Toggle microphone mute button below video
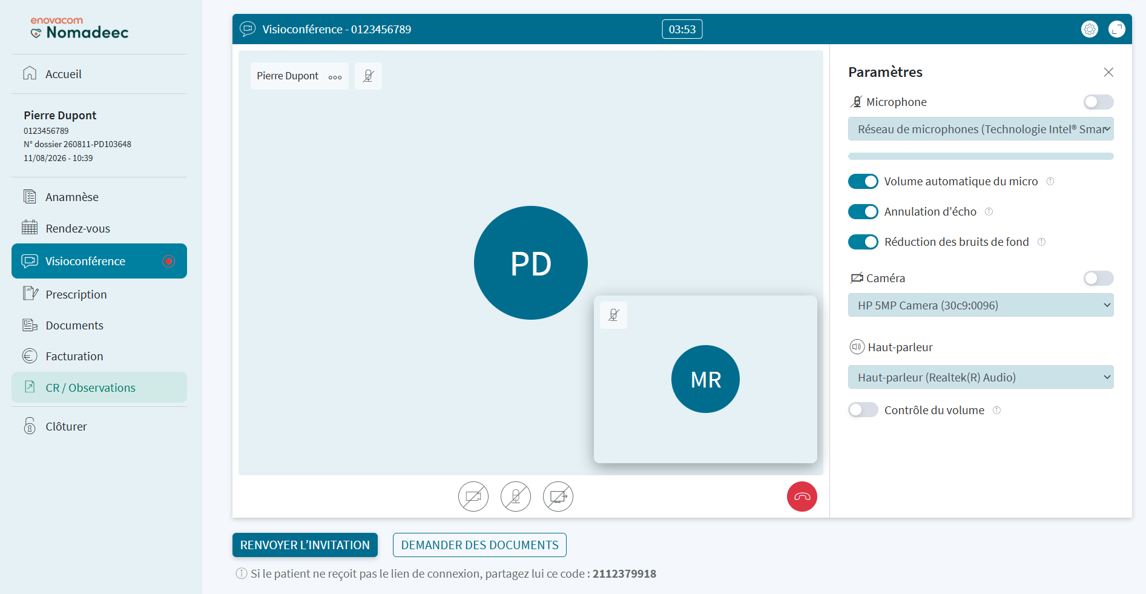This screenshot has width=1146, height=594. pyautogui.click(x=516, y=497)
